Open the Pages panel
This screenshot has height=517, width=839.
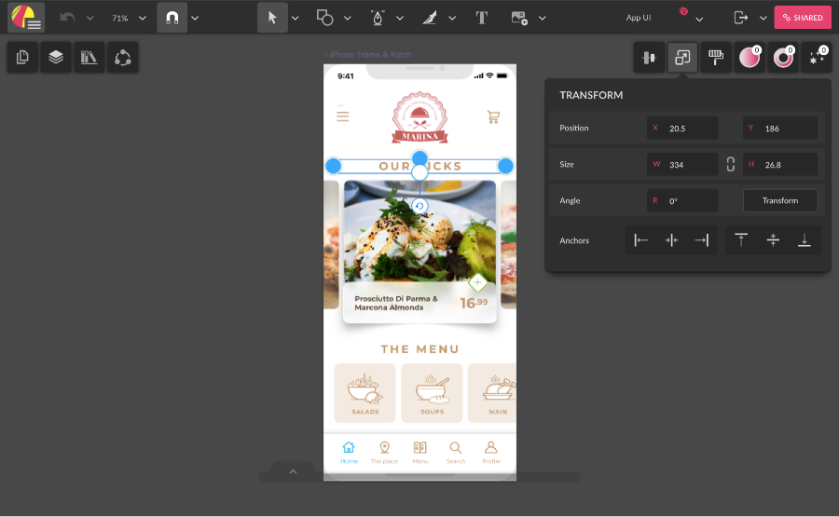click(x=22, y=58)
